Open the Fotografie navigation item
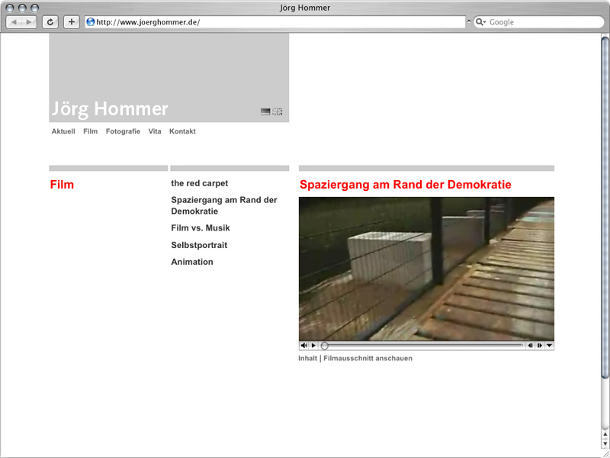Screen dimensions: 610x458 (123, 131)
